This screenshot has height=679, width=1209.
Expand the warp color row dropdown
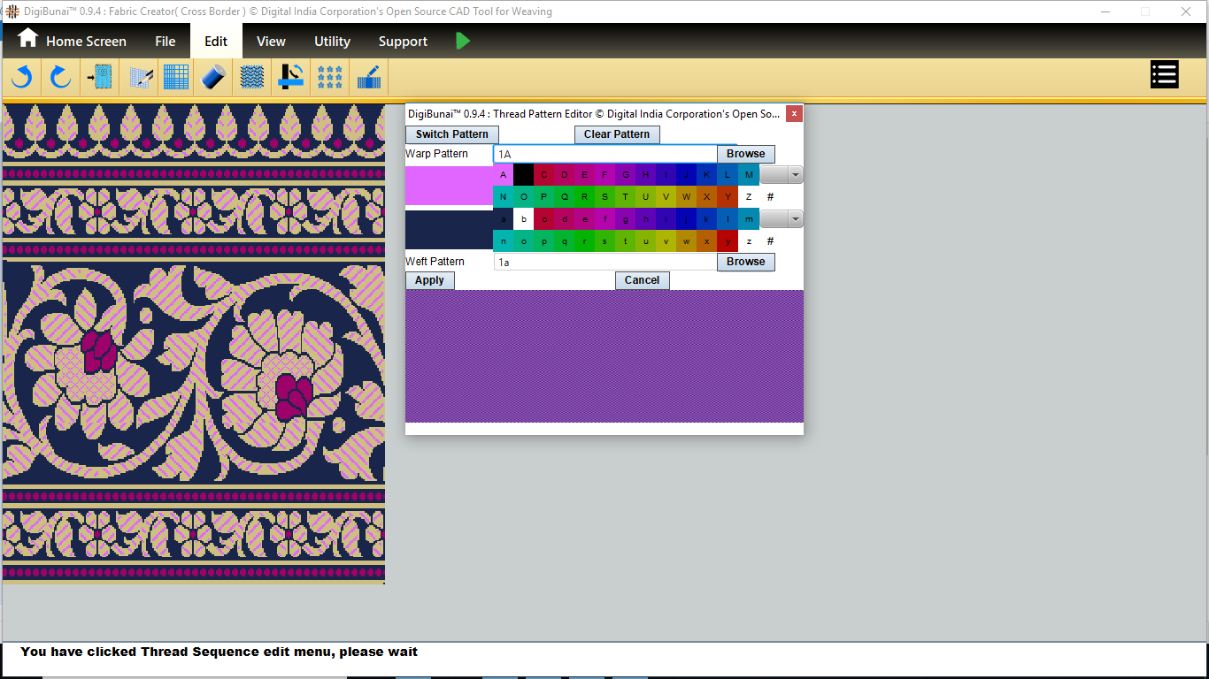click(x=794, y=175)
